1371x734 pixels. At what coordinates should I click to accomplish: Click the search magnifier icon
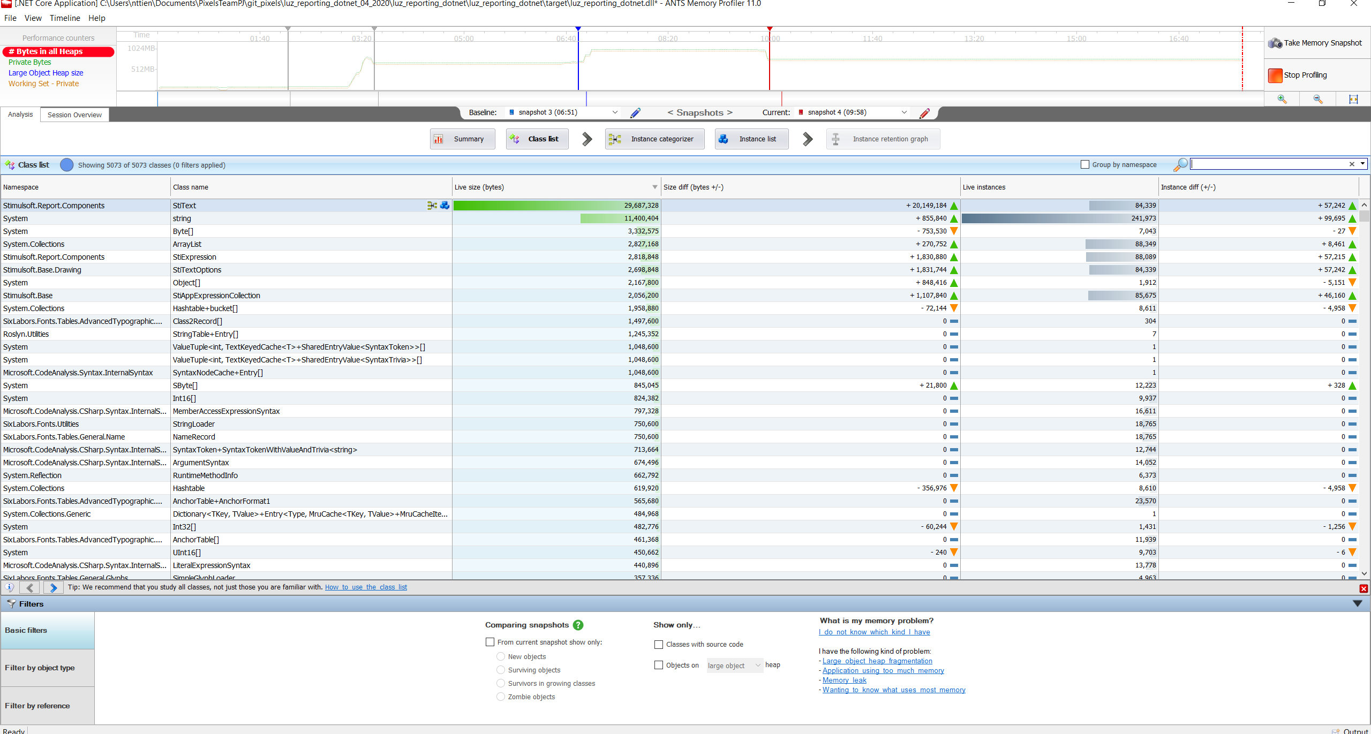coord(1180,165)
